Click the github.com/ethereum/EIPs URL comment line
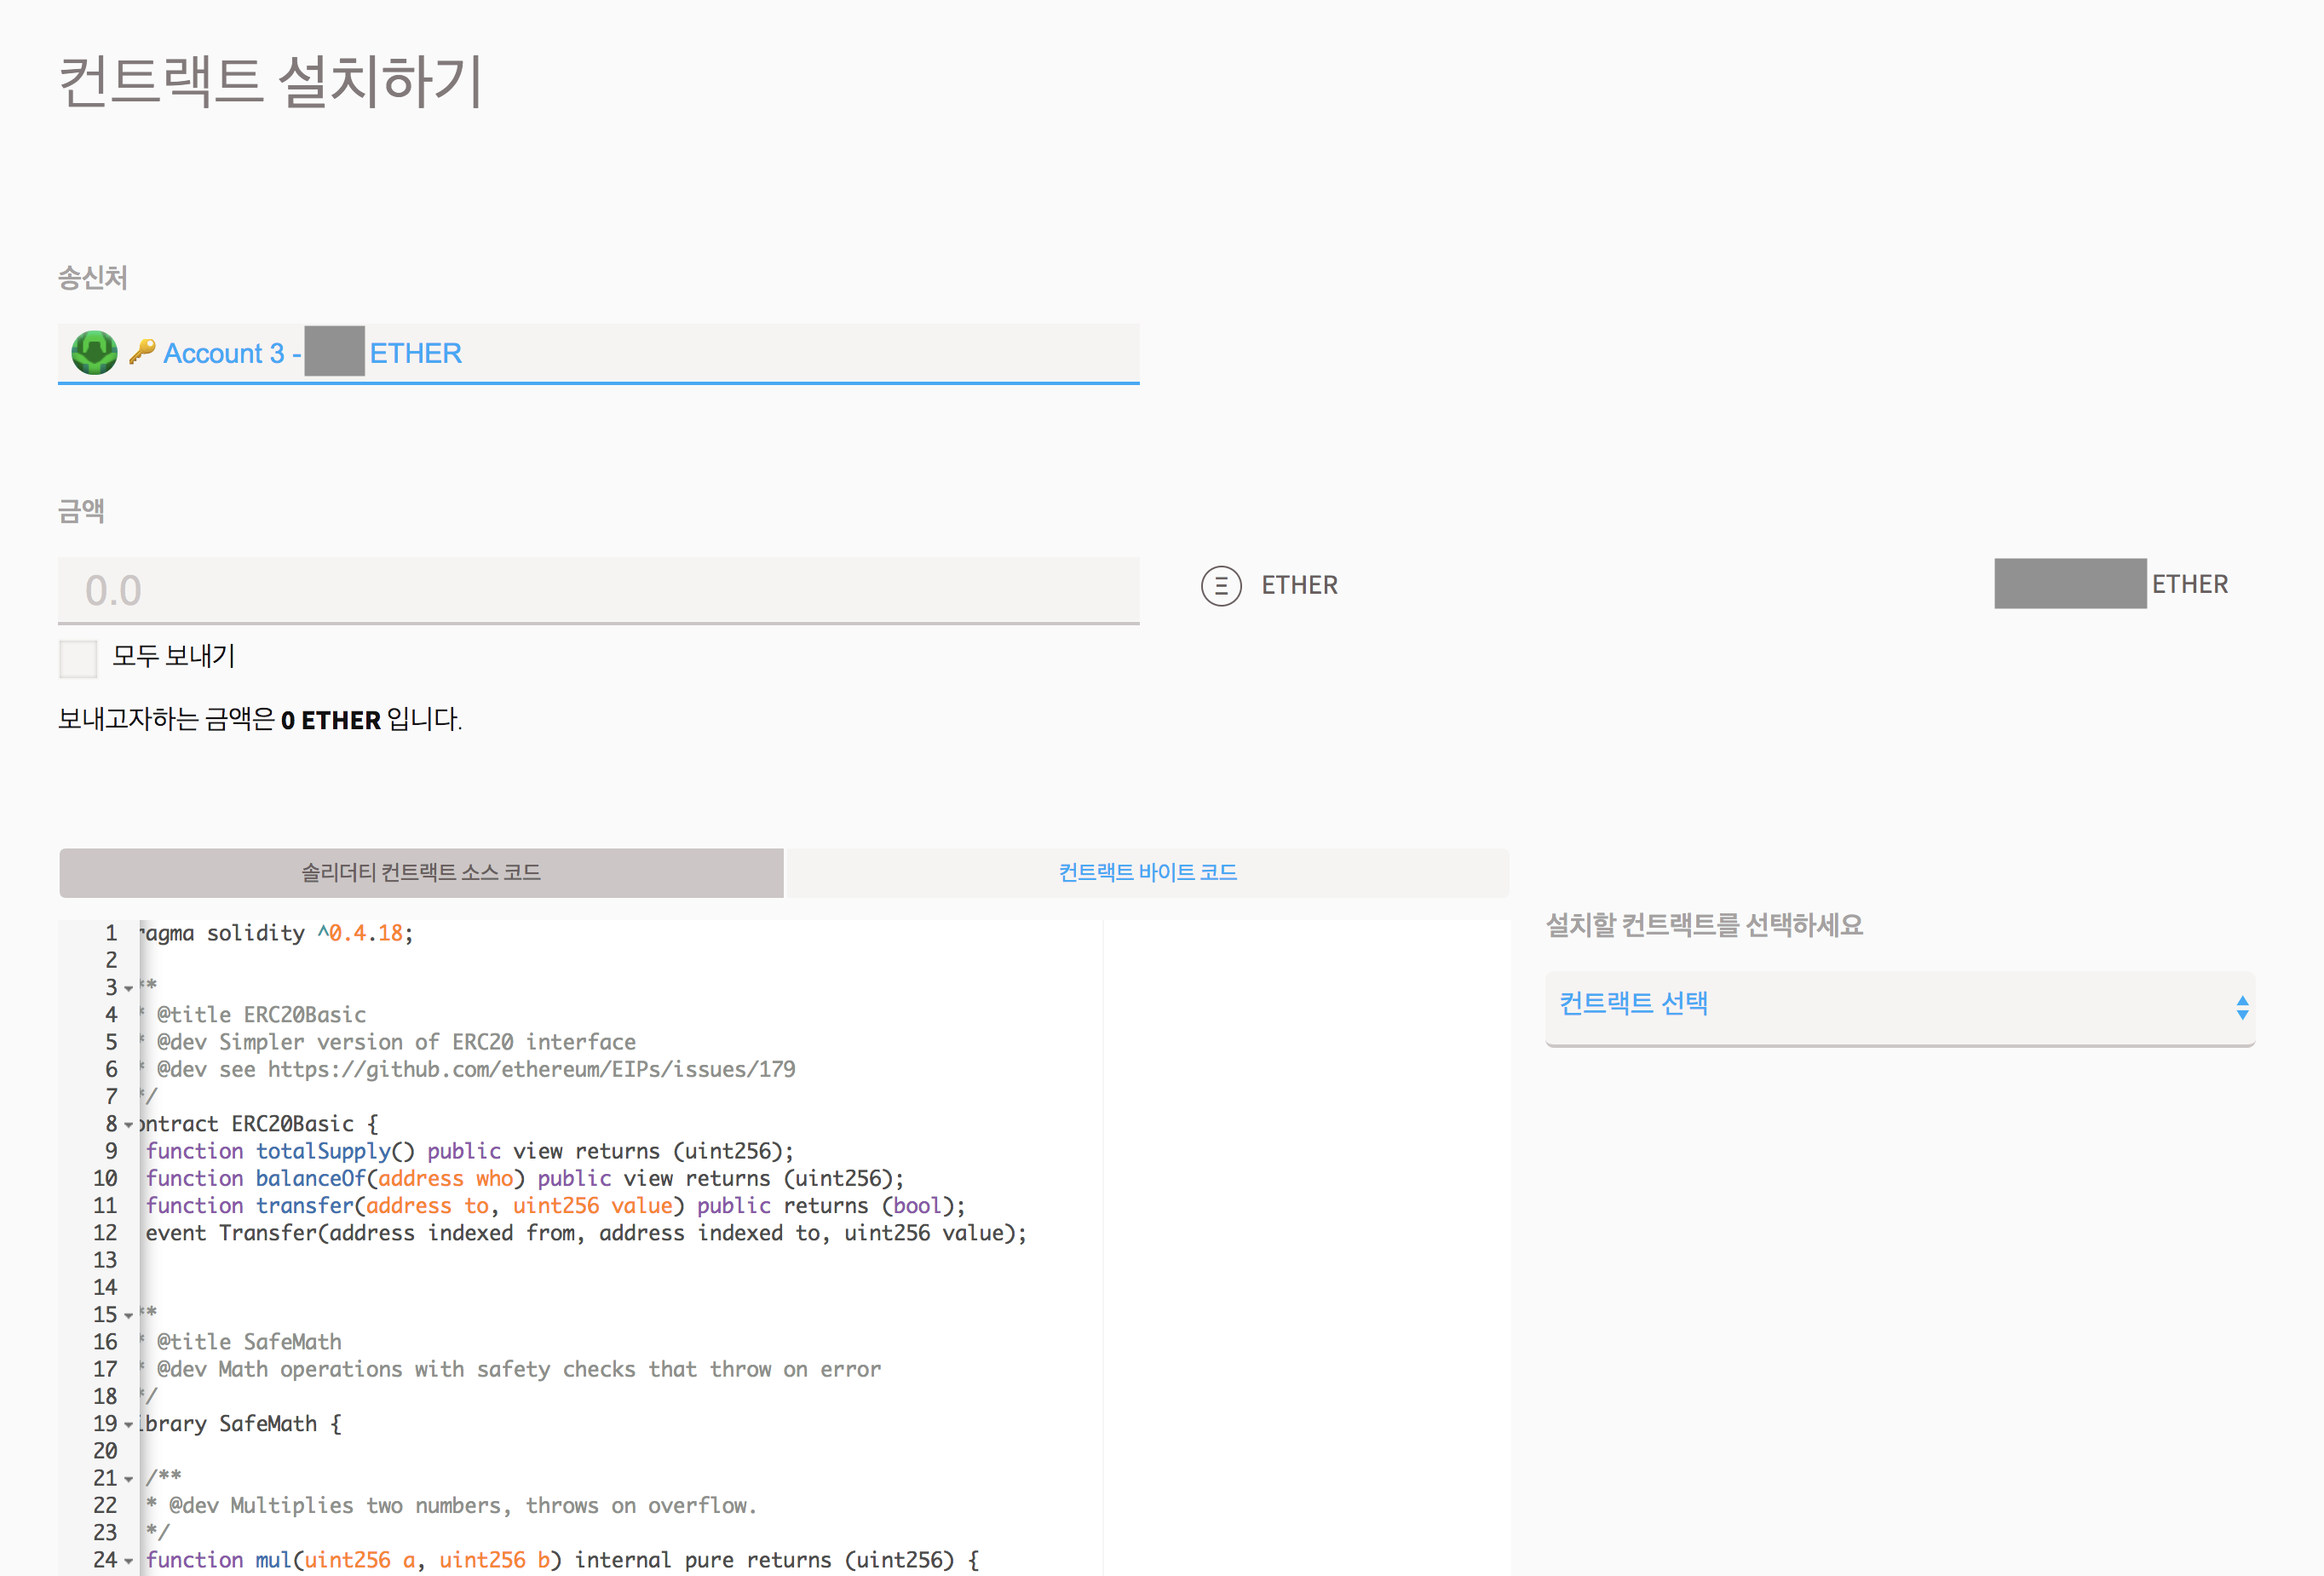This screenshot has height=1576, width=2324. (x=468, y=1070)
